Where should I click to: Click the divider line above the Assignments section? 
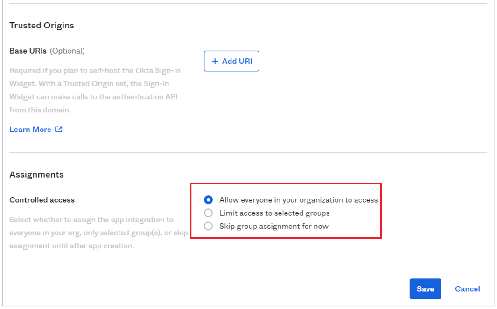pos(248,152)
